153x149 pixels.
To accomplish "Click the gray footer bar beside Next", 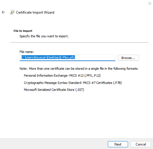I will [x=54, y=144].
